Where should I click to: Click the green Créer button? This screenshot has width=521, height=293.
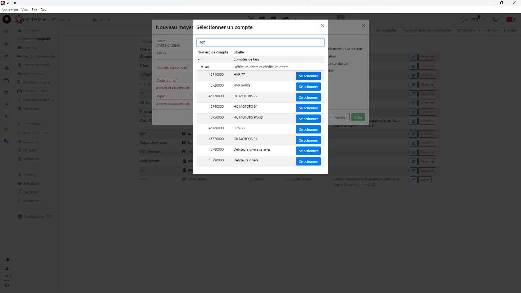point(358,117)
